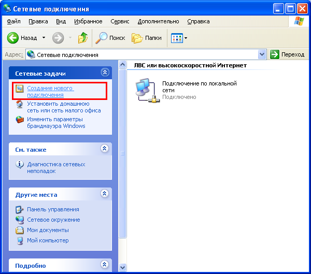The width and height of the screenshot is (311, 274).
Task: Click the green Переход go arrow
Action: [275, 54]
